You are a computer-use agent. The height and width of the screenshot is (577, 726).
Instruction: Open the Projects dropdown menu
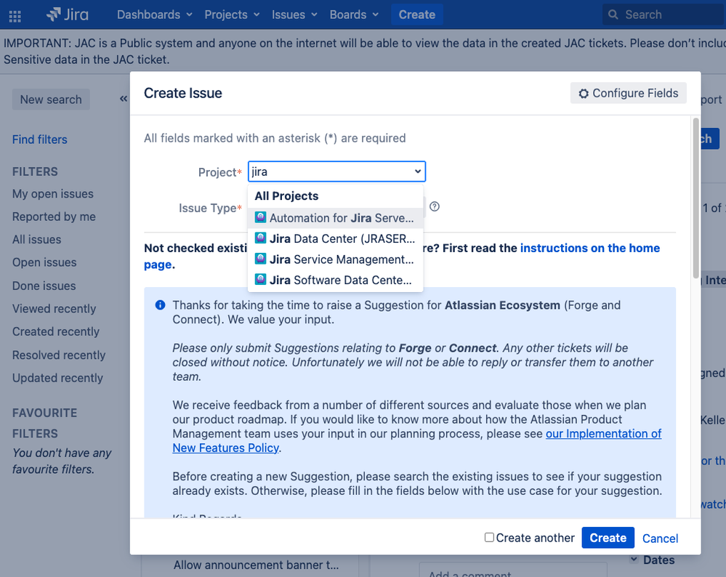[232, 15]
